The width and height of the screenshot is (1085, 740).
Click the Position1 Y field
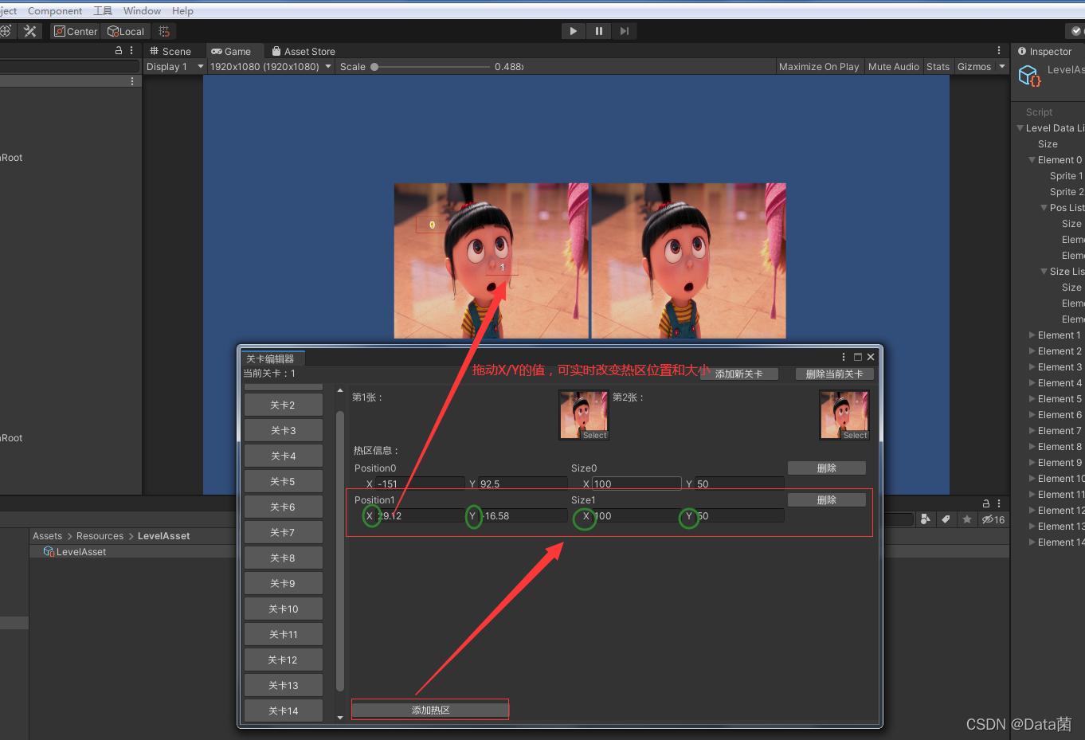(x=523, y=516)
